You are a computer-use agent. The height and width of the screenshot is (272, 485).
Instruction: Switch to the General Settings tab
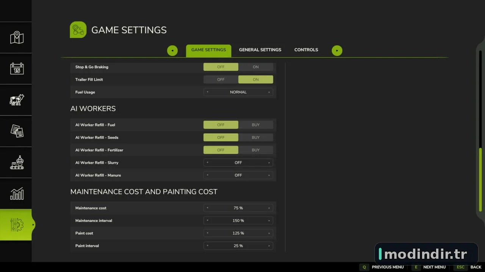coord(260,50)
